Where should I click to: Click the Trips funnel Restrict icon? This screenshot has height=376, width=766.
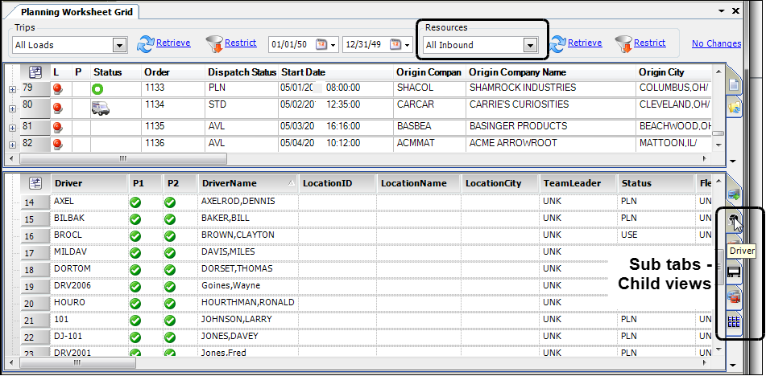coord(214,43)
